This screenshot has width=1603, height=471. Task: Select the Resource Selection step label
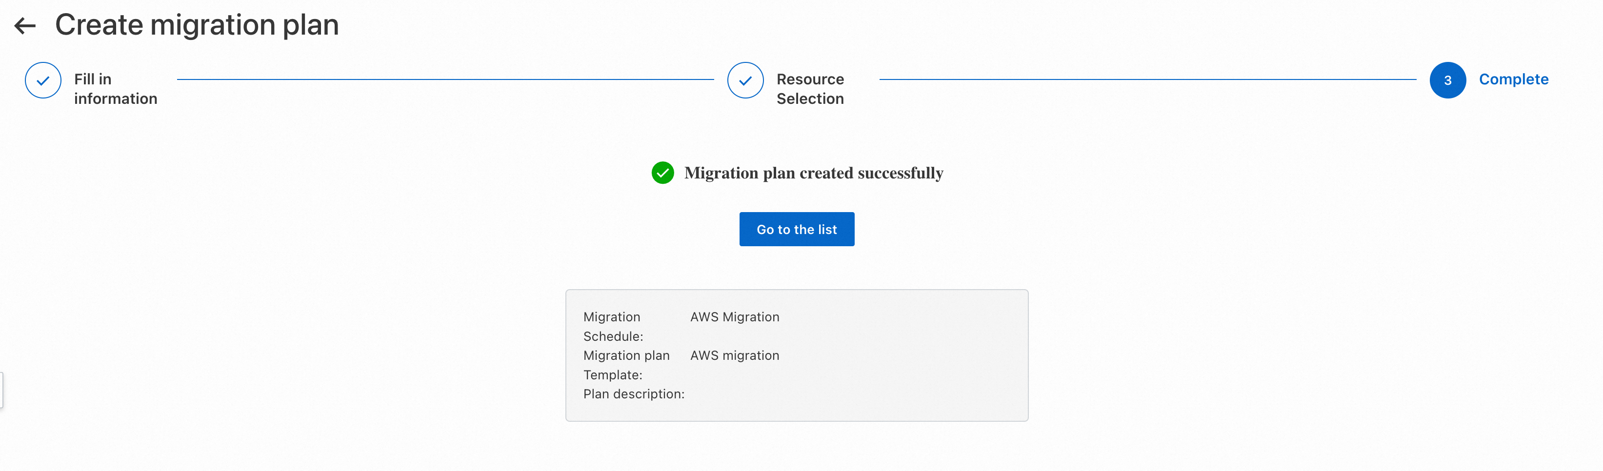pyautogui.click(x=810, y=89)
